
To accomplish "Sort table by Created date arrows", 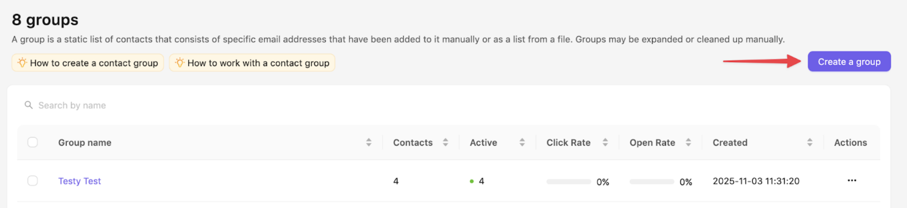I will pos(809,142).
